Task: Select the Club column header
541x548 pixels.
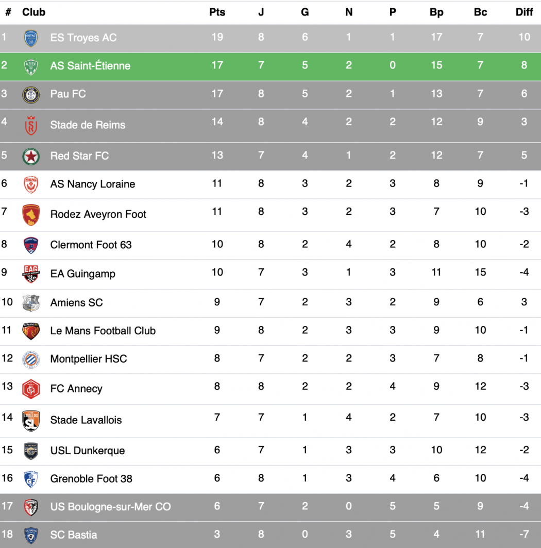Action: [x=33, y=12]
